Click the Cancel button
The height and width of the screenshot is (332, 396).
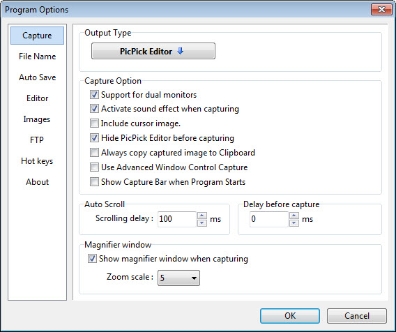(x=357, y=315)
